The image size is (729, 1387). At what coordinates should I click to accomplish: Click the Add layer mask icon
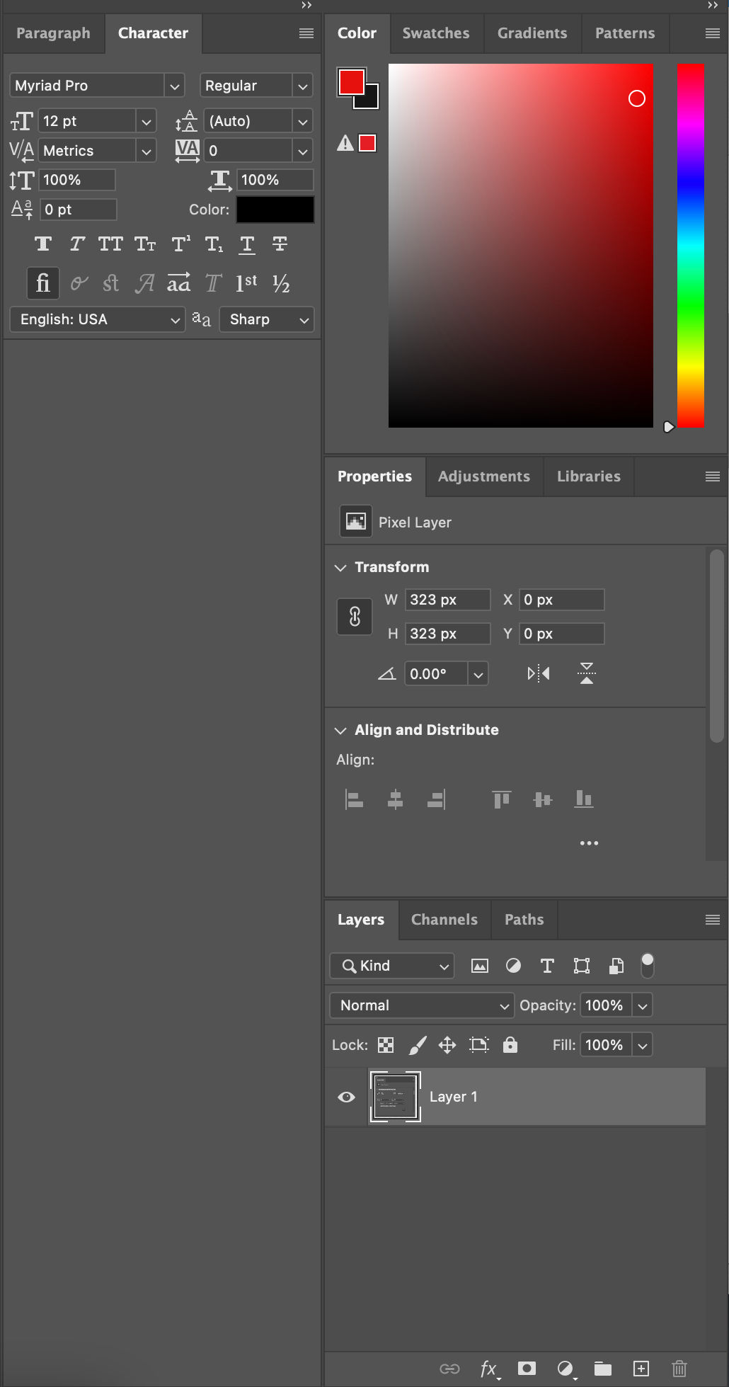[527, 1369]
